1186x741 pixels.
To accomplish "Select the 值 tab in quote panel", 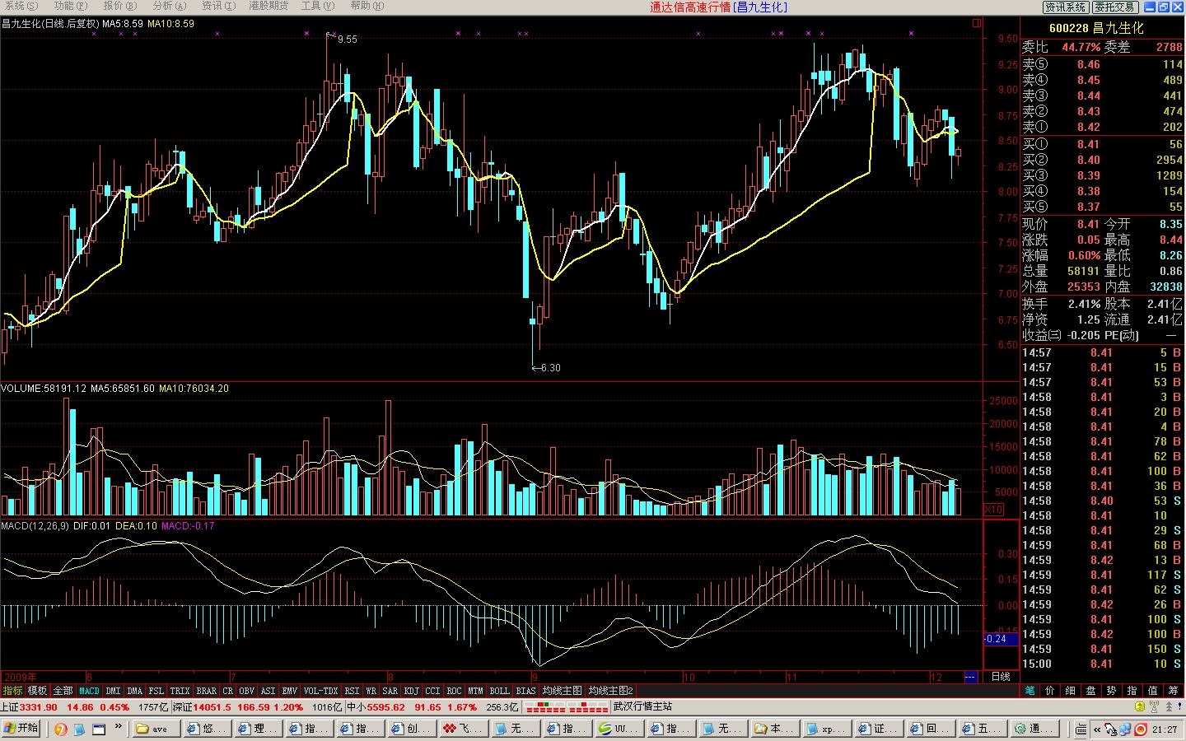I will (x=1153, y=691).
